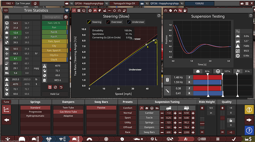Select the fuel can icon in Suspension Testing toolbar
Viewport: 255px width, 142px height.
(x=185, y=11)
